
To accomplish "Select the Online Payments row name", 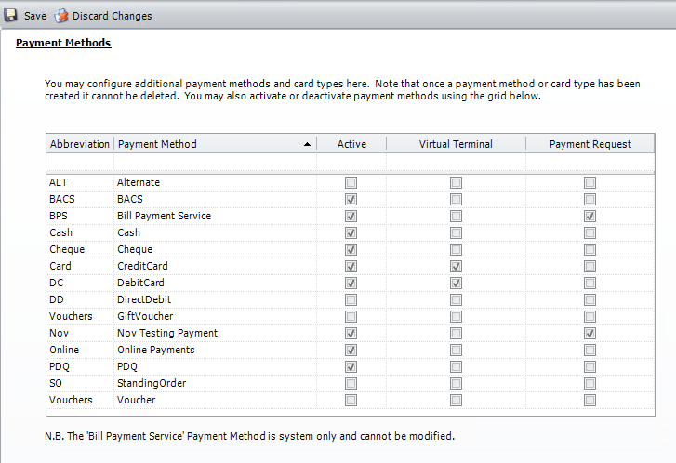I will pyautogui.click(x=155, y=351).
